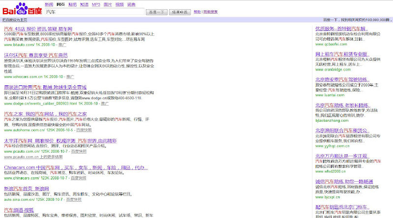Open ad 网上租车汽车租赁专业服..
393x218 pixels.
342,54
